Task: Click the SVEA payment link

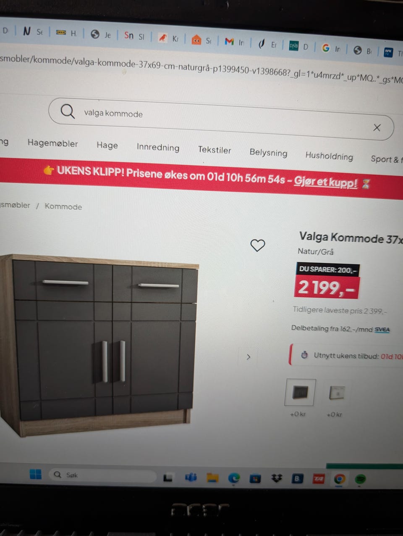Action: pyautogui.click(x=382, y=330)
